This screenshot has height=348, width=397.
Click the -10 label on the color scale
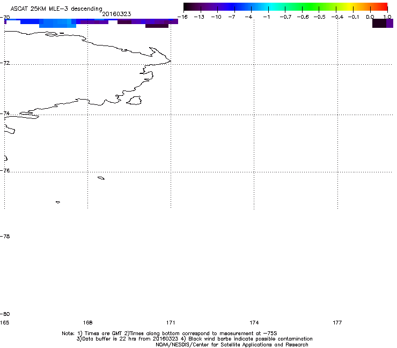pos(216,17)
